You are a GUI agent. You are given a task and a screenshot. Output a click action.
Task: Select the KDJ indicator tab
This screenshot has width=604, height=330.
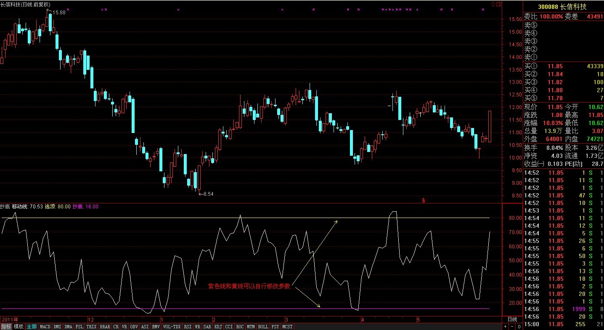point(218,327)
